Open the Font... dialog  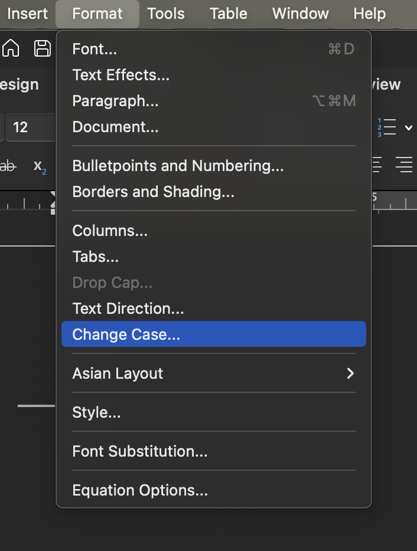tap(213, 49)
